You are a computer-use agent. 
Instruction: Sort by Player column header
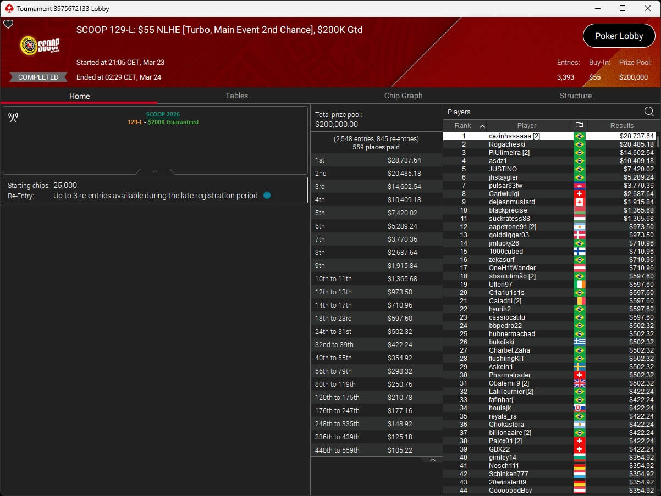(526, 126)
